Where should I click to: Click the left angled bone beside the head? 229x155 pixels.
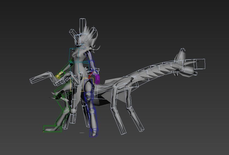click(73, 34)
